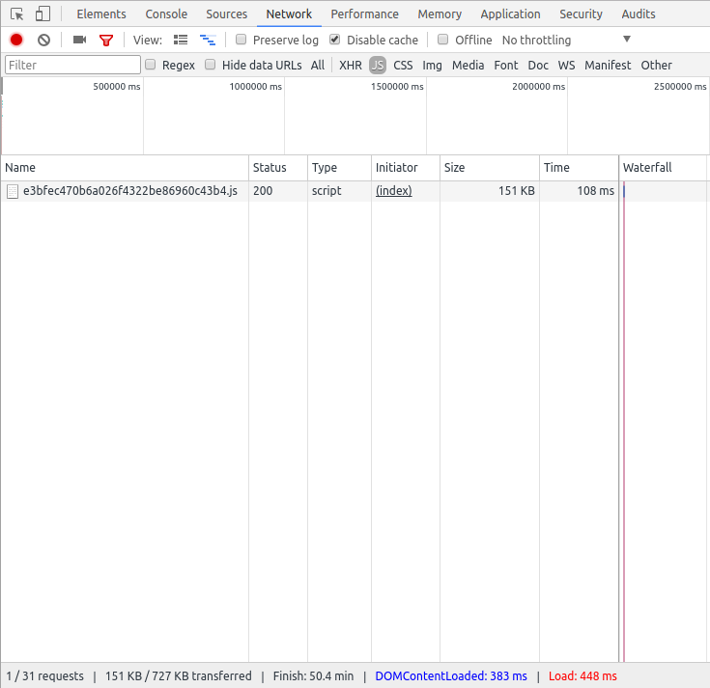Screen dimensions: 710x688
Task: Stop recording network log with red button
Action: pyautogui.click(x=16, y=40)
